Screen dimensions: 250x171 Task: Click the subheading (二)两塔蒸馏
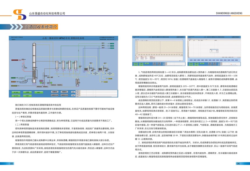[22, 125]
